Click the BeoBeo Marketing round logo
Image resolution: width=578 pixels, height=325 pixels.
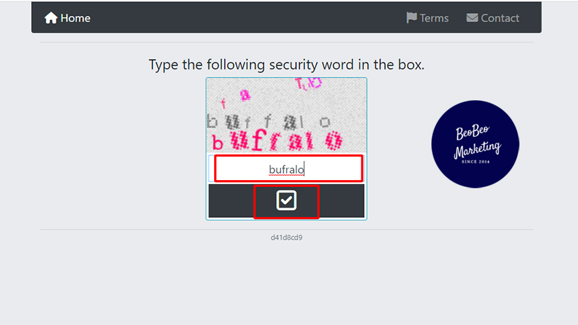click(x=475, y=144)
